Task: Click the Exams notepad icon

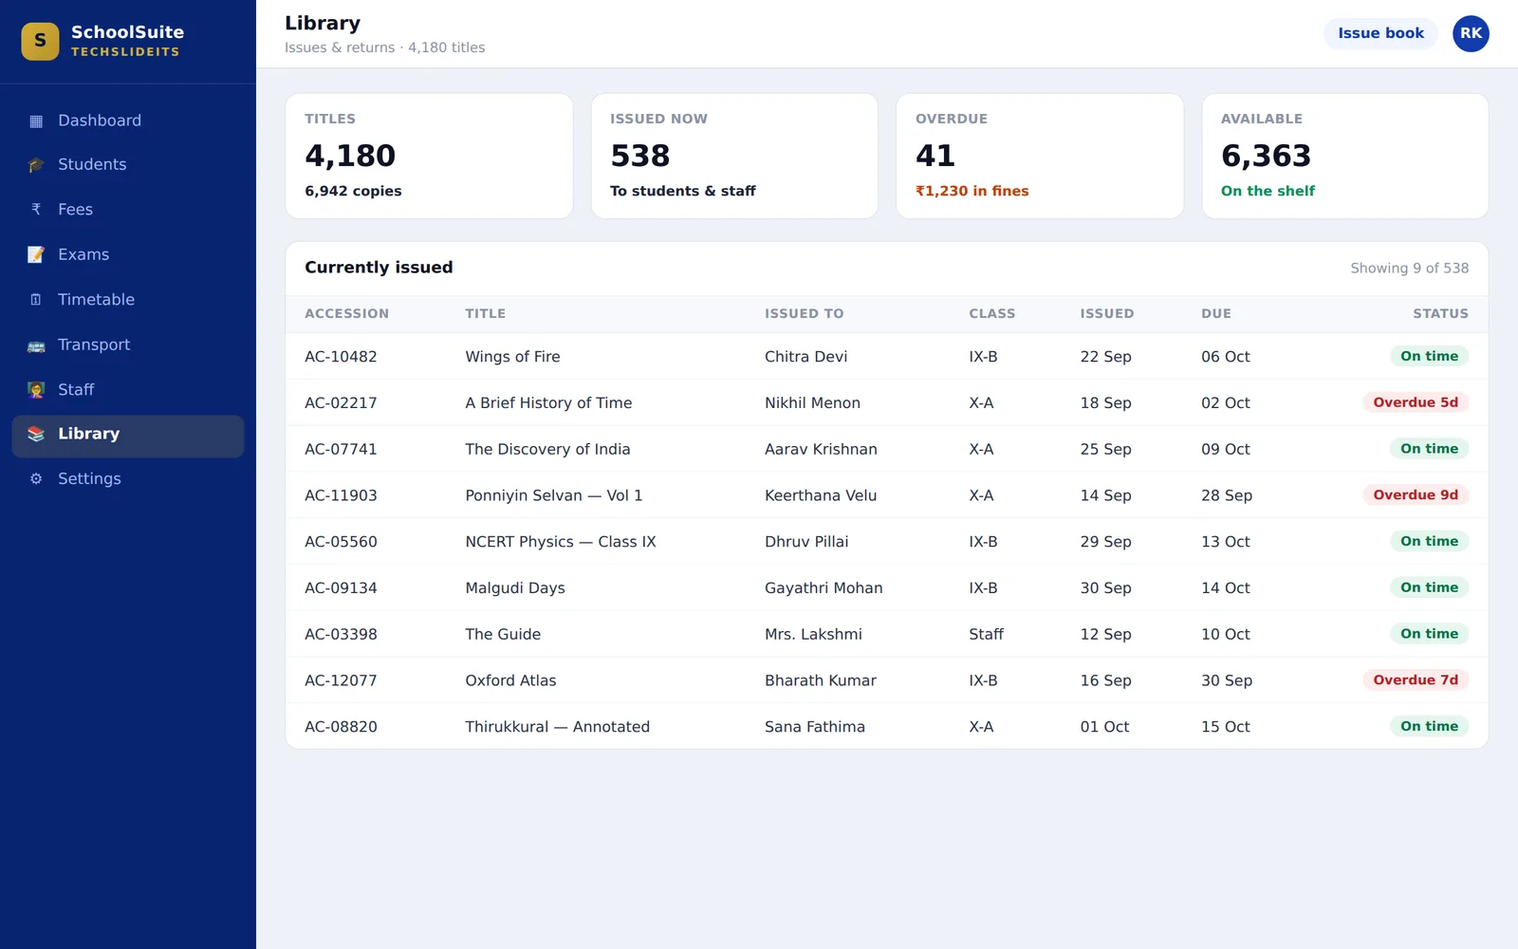Action: tap(36, 254)
